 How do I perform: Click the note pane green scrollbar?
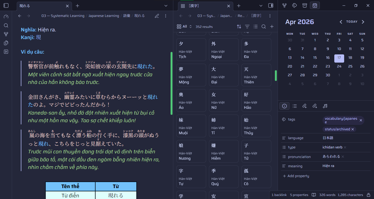(x=171, y=83)
